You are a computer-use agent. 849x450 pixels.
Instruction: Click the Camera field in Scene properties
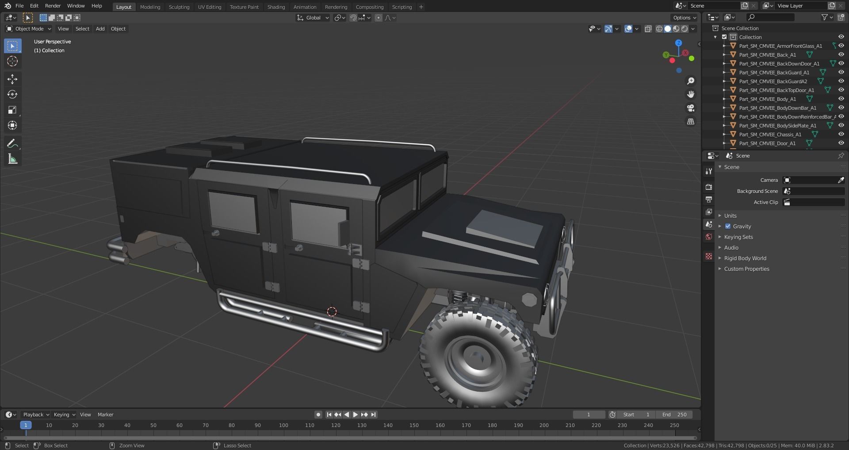click(x=814, y=180)
